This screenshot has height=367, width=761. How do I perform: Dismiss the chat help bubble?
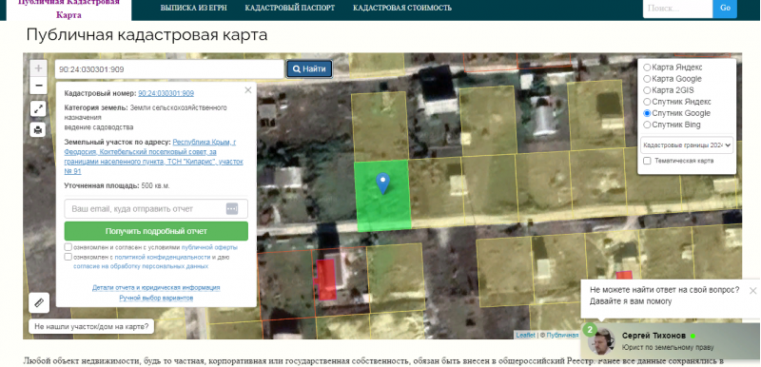click(x=752, y=291)
